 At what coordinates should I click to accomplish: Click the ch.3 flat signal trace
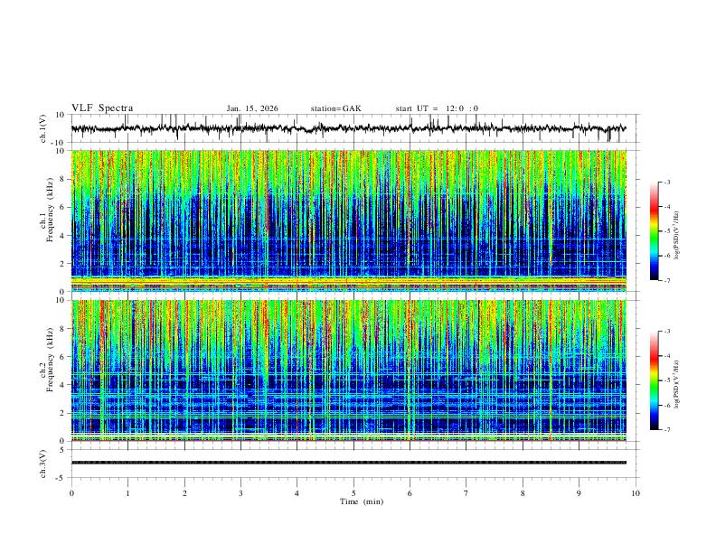(349, 463)
